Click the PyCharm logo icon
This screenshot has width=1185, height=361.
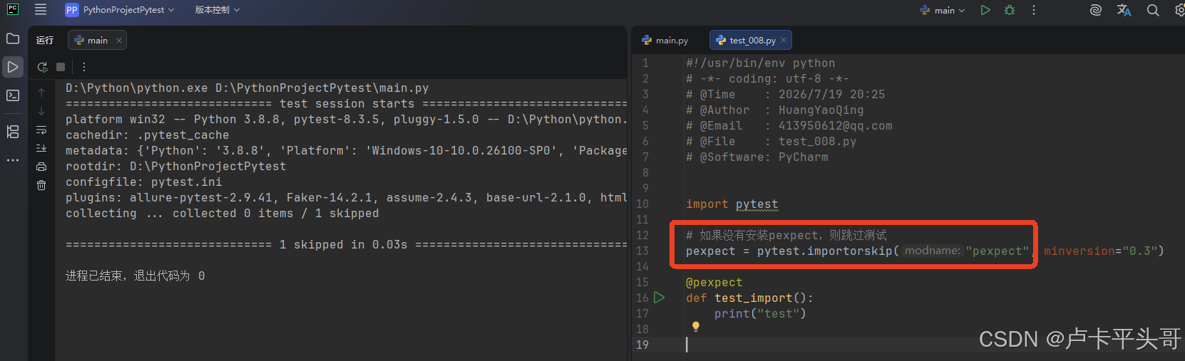[x=13, y=10]
